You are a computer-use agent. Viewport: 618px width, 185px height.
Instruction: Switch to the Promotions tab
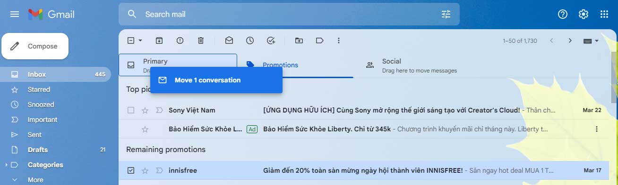[x=295, y=65]
